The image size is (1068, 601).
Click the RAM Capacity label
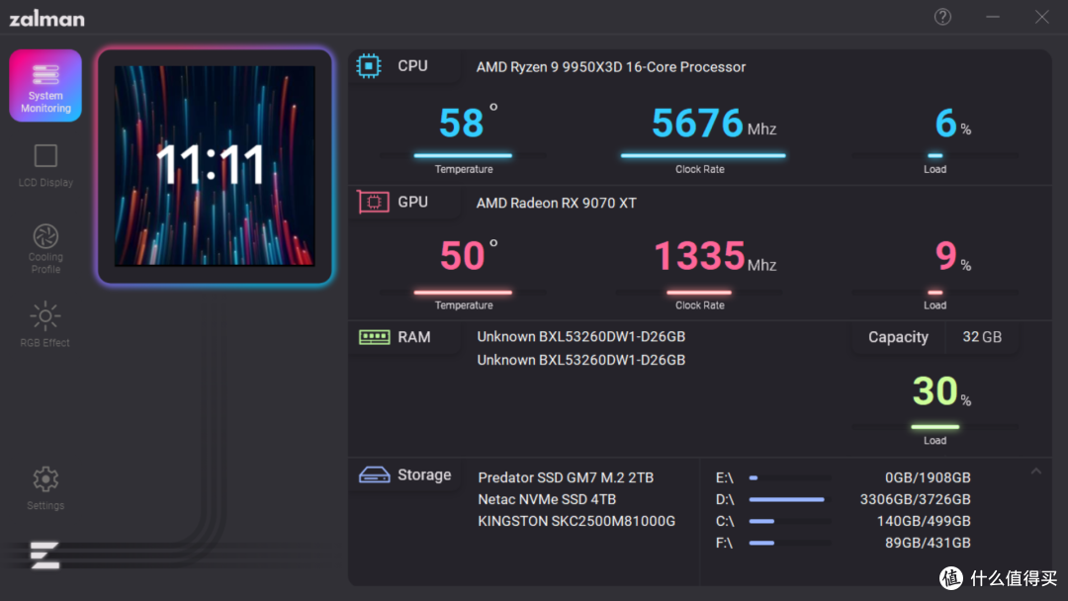[898, 337]
